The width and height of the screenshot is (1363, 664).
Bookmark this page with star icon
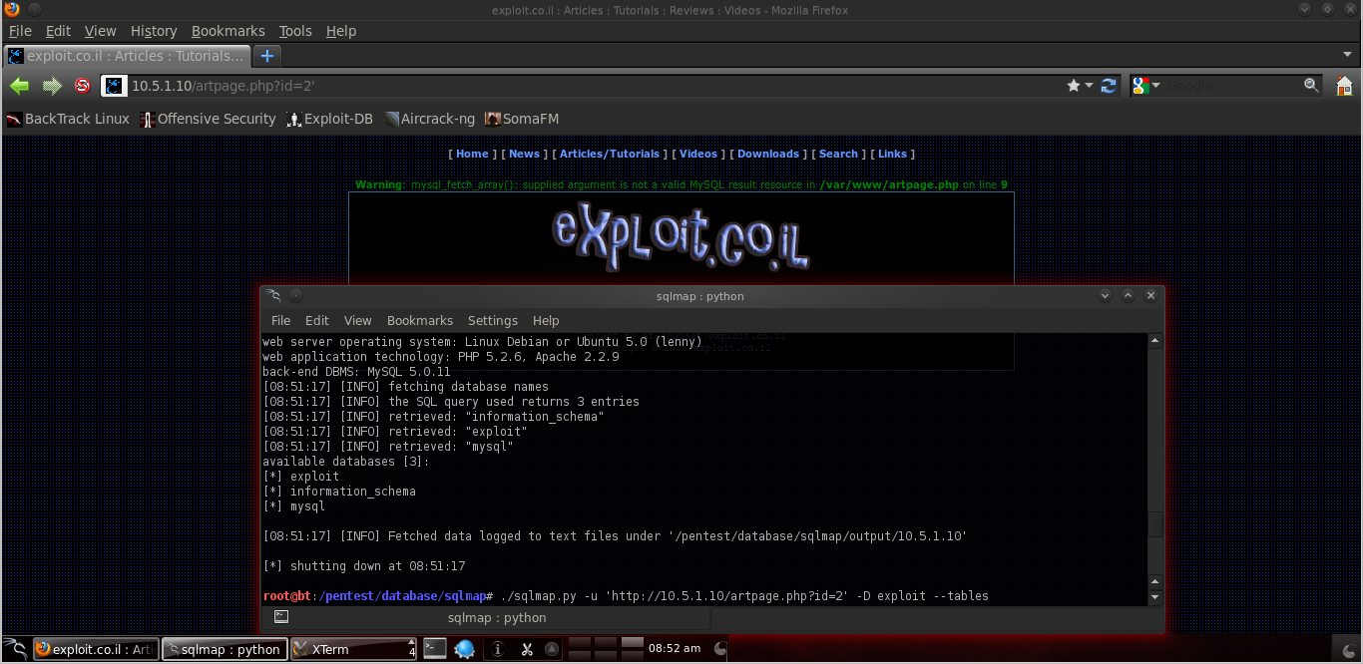pyautogui.click(x=1074, y=86)
